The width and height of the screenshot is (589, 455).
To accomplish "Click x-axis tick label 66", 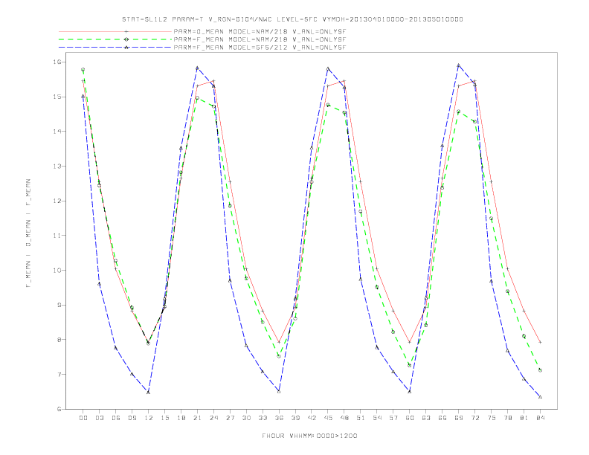I will [442, 418].
